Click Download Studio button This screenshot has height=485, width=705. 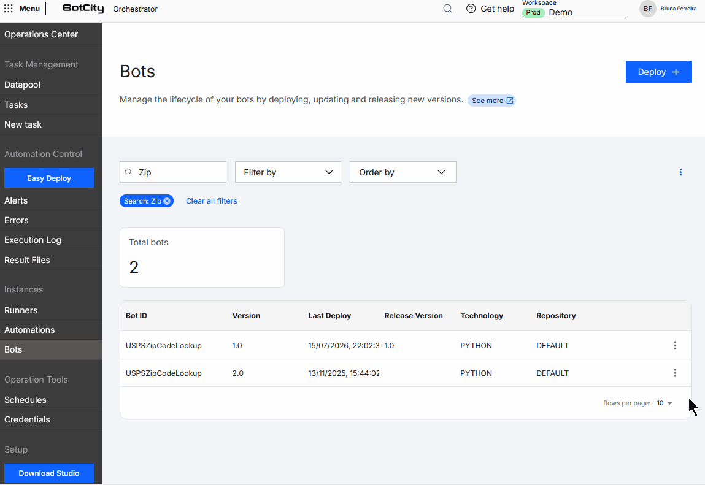[49, 473]
